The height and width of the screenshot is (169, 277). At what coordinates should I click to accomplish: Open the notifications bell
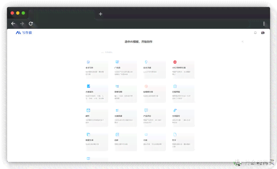[255, 33]
